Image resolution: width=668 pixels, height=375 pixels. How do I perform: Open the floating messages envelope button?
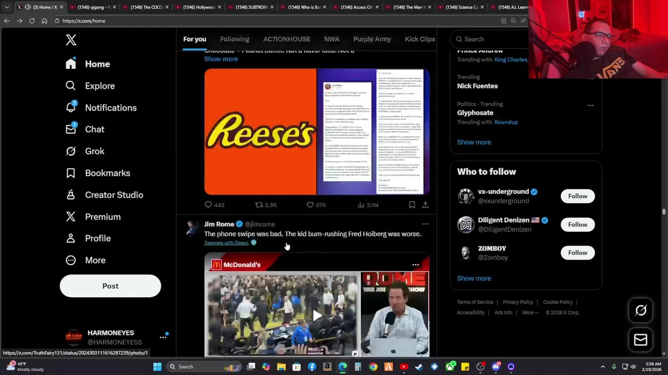[x=640, y=340]
